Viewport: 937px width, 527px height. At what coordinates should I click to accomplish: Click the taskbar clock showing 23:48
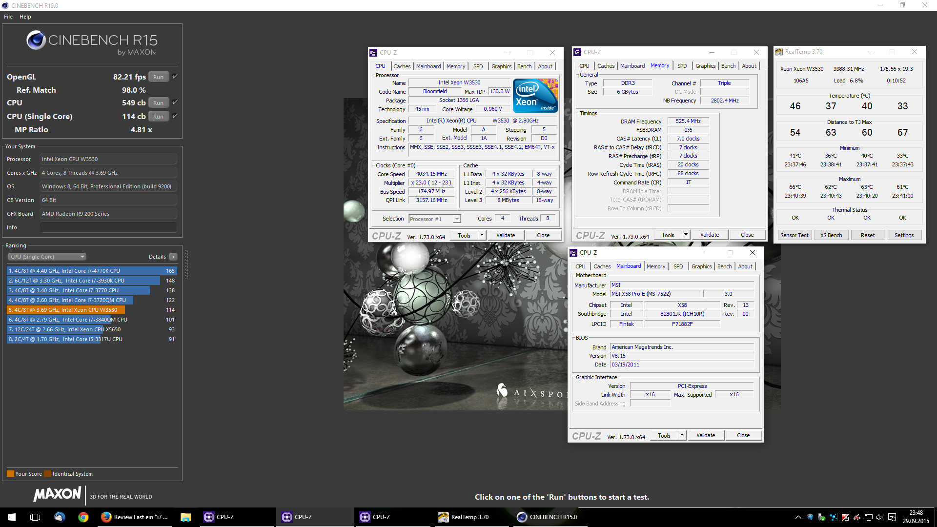tap(916, 517)
